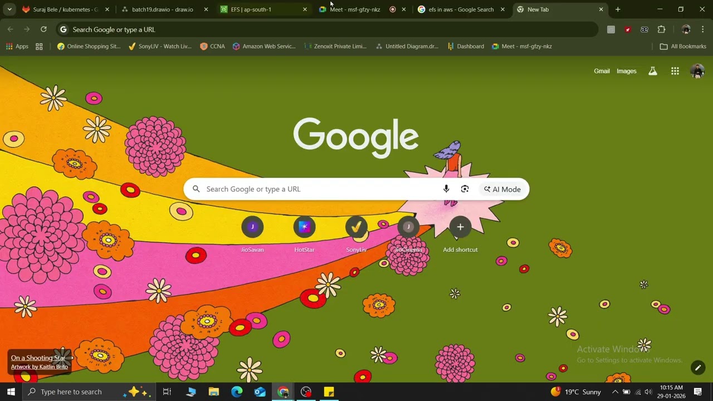Viewport: 713px width, 401px height.
Task: Open Windows Task View
Action: 167,392
